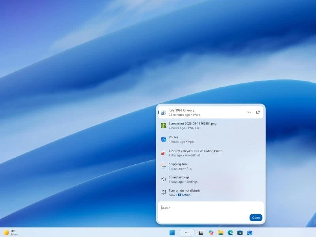Click '3 days ago • App' subtitle under Snipping Tool

coord(180,169)
